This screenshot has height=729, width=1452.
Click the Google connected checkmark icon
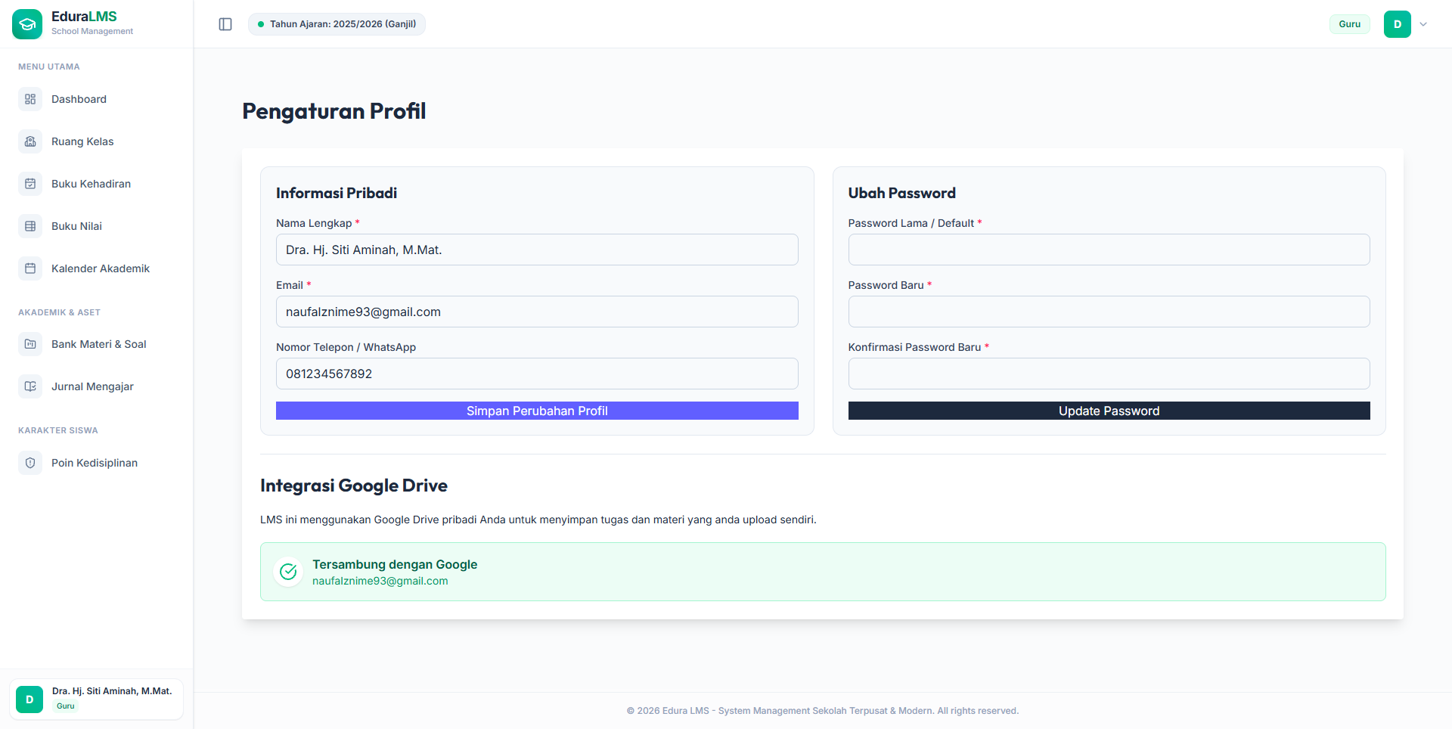pos(288,572)
